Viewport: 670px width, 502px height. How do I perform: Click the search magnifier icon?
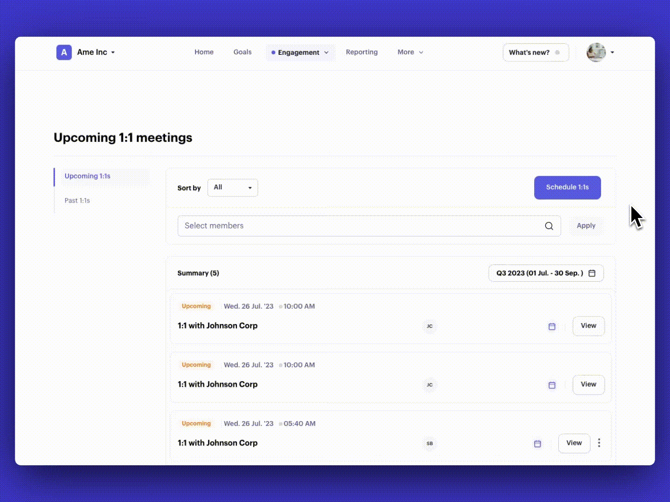point(549,226)
